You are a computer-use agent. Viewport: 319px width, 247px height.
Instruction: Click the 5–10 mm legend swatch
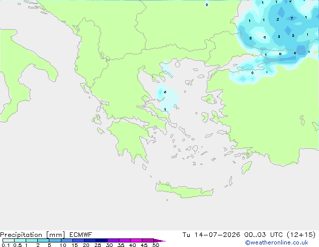click(x=55, y=240)
